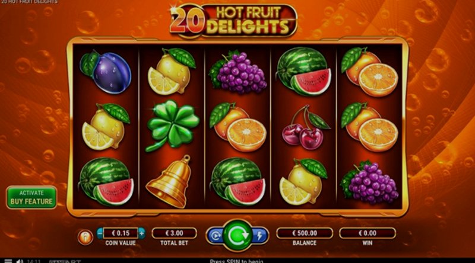Click the plum symbol on first reel
This screenshot has width=475, height=263.
tap(106, 72)
